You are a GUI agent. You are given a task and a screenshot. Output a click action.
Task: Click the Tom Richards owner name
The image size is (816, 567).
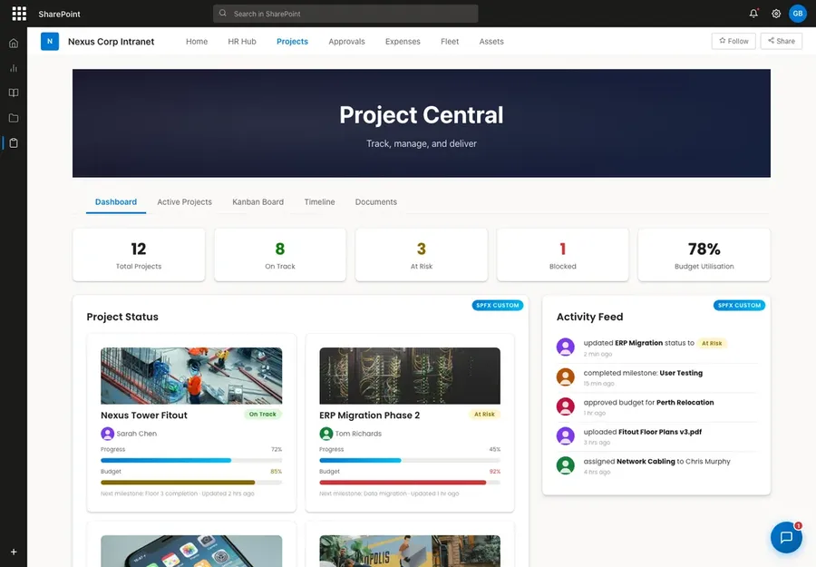coord(358,434)
